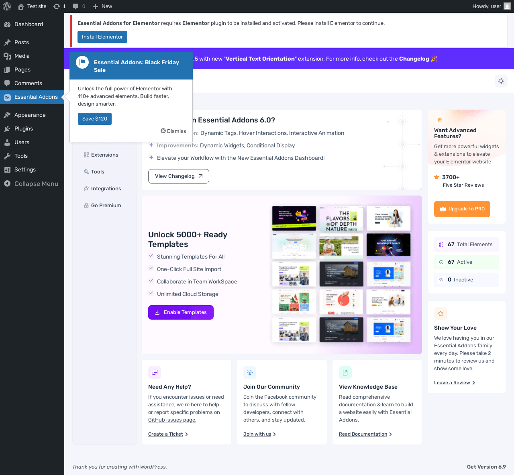This screenshot has width=514, height=475.
Task: Click the updates refresh icon
Action: tap(57, 6)
